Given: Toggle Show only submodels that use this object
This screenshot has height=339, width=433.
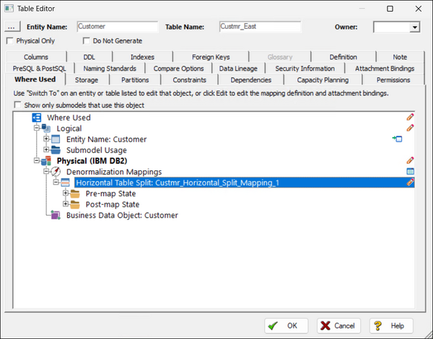Looking at the screenshot, I should coord(17,105).
